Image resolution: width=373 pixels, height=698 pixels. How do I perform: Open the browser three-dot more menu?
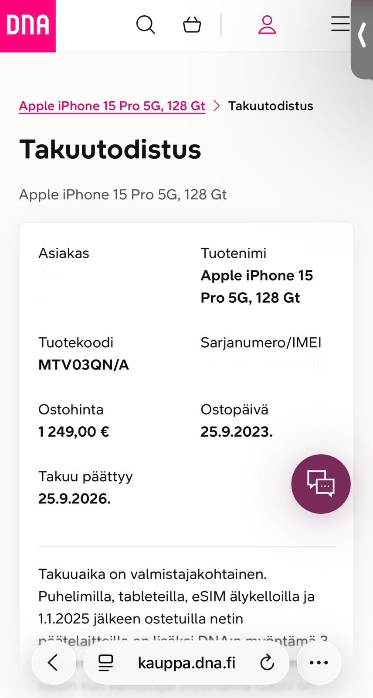pyautogui.click(x=319, y=663)
